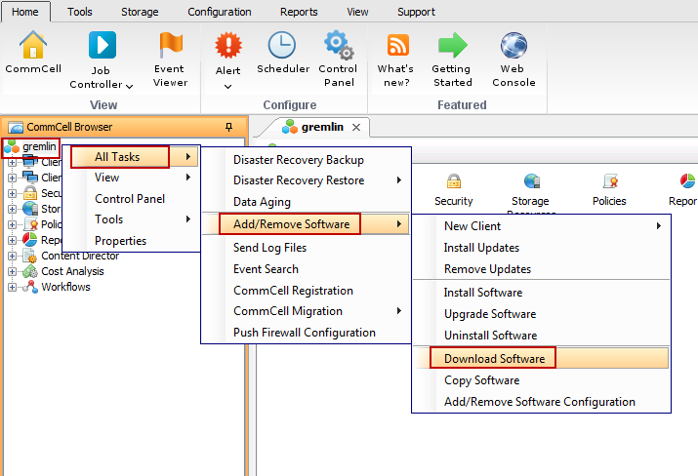Viewport: 698px width, 476px height.
Task: Pin the CommCell Browser panel
Action: coord(228,127)
